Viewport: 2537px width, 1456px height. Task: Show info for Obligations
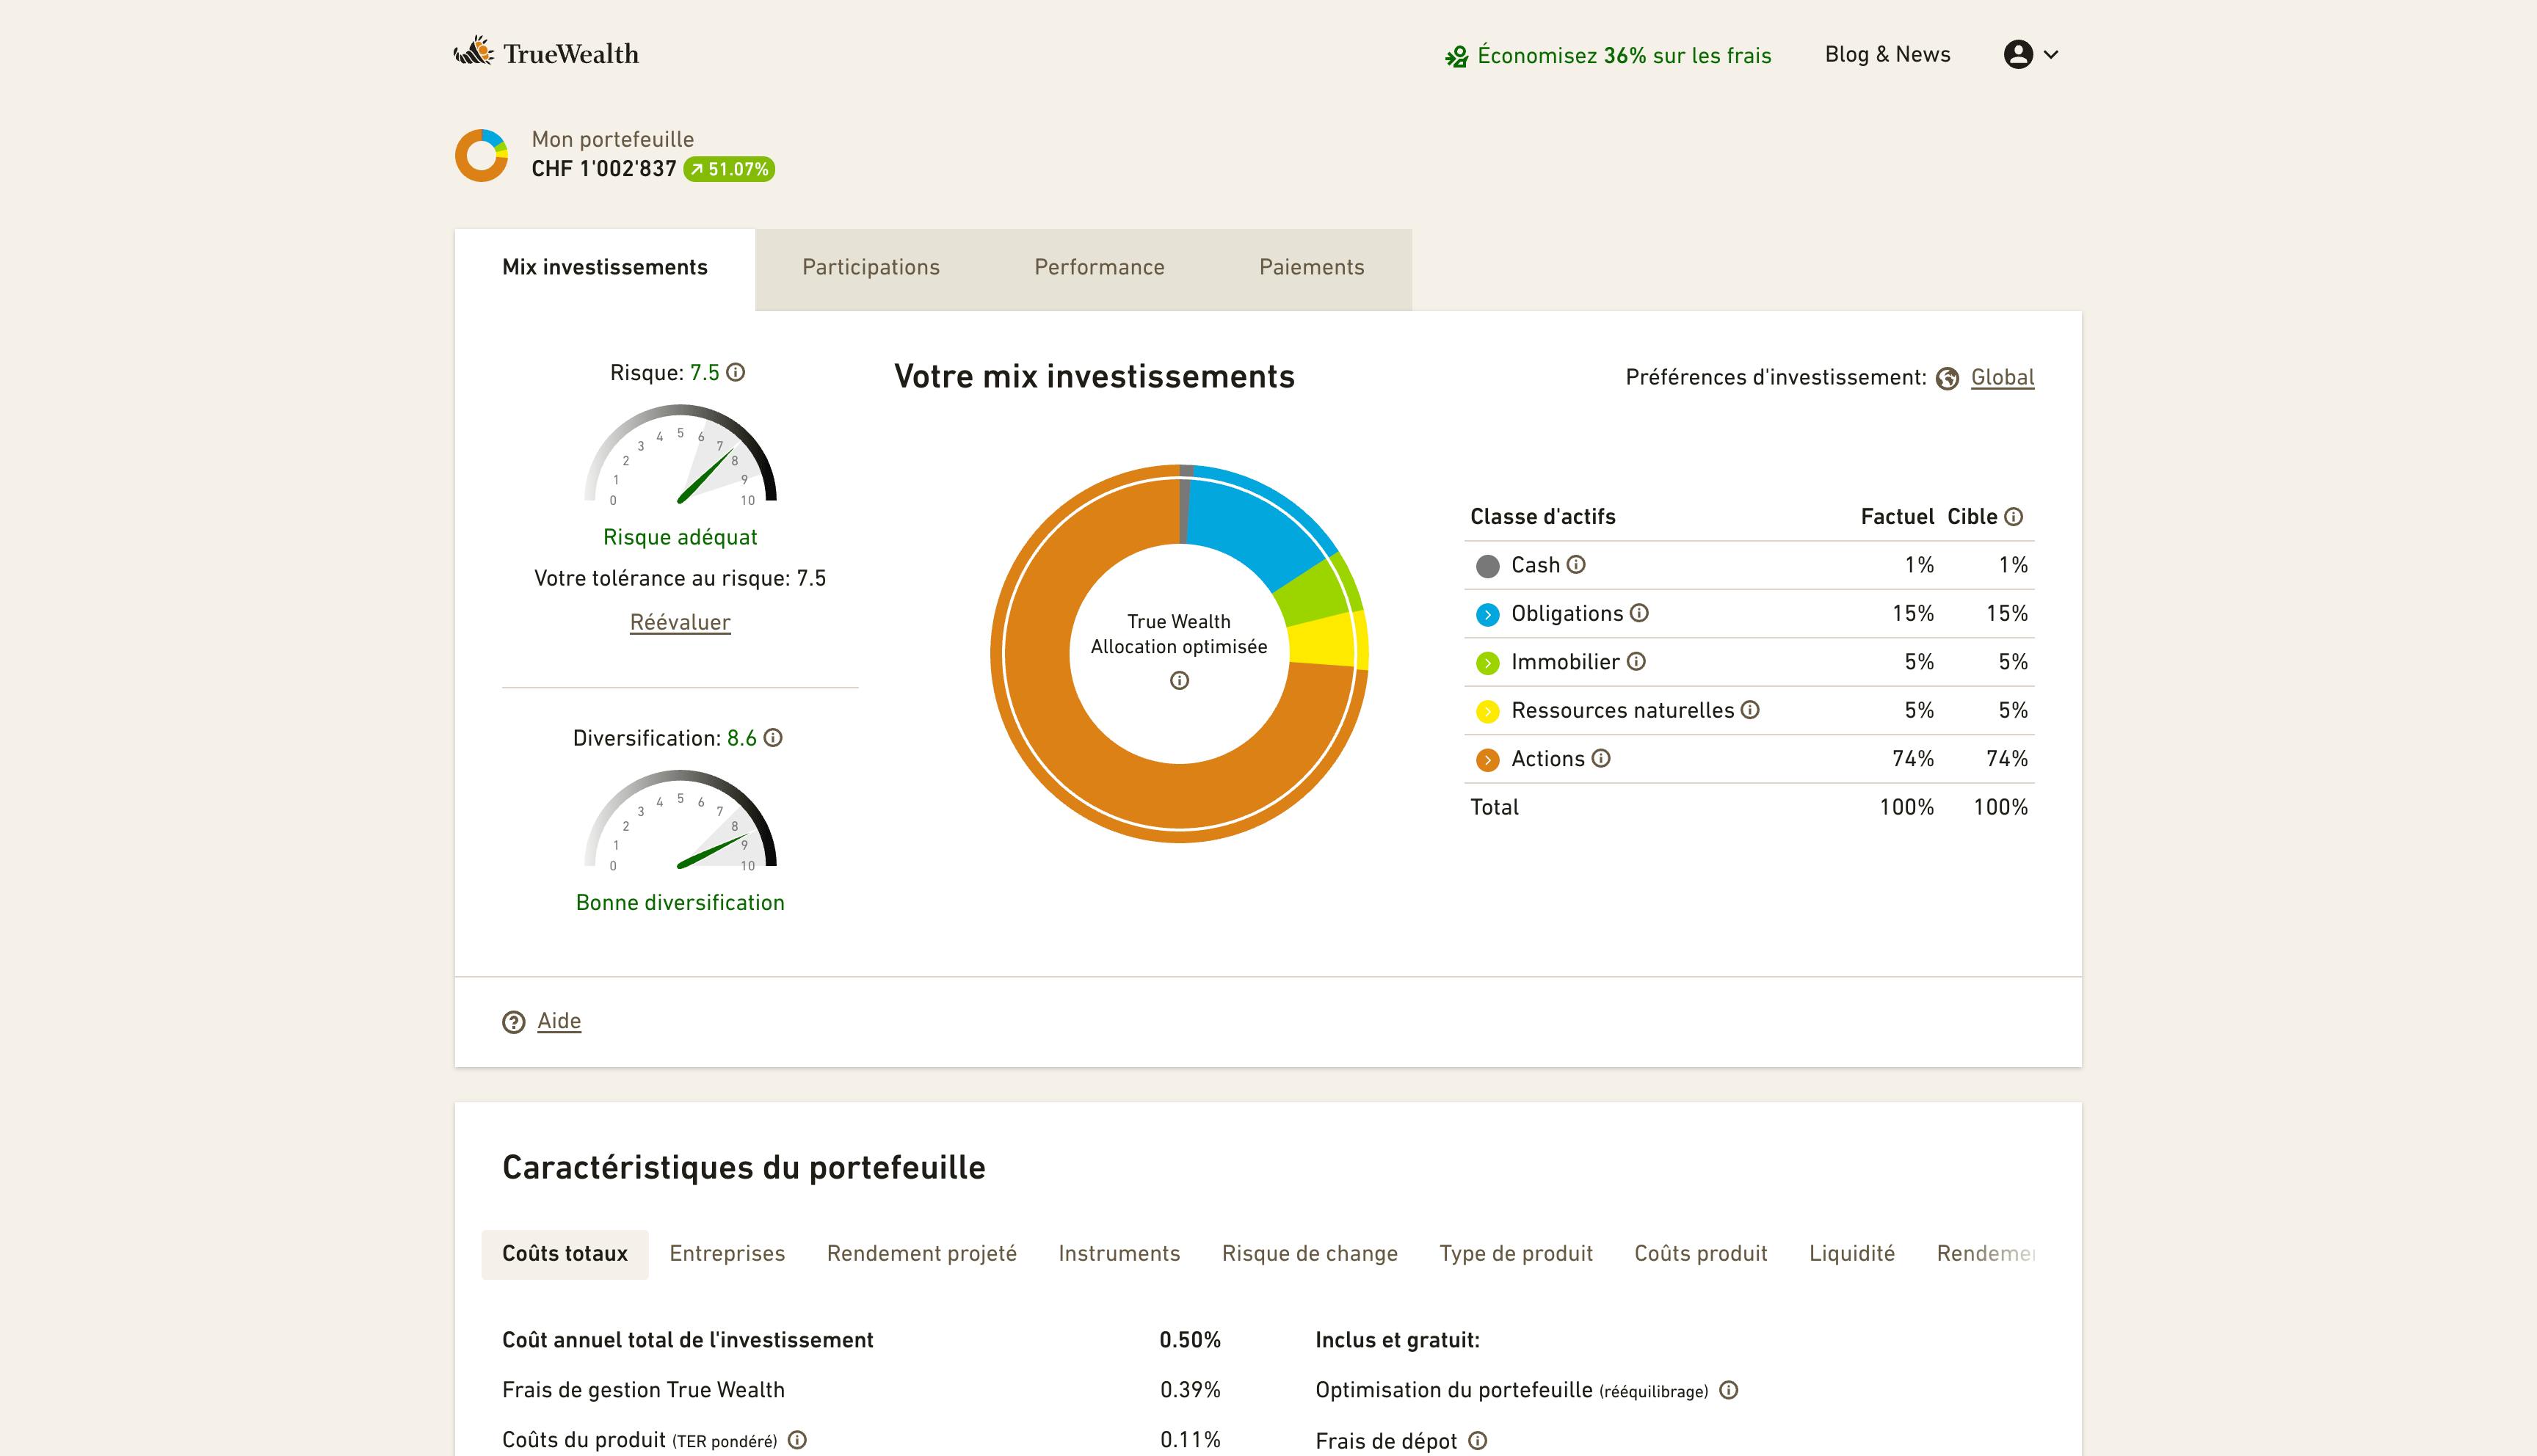[1639, 613]
